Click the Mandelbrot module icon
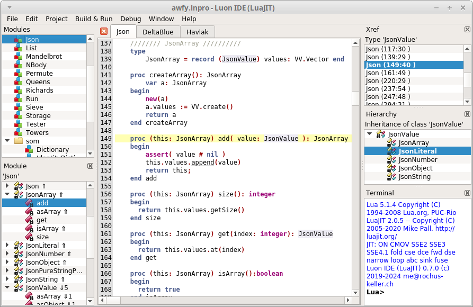 19,56
